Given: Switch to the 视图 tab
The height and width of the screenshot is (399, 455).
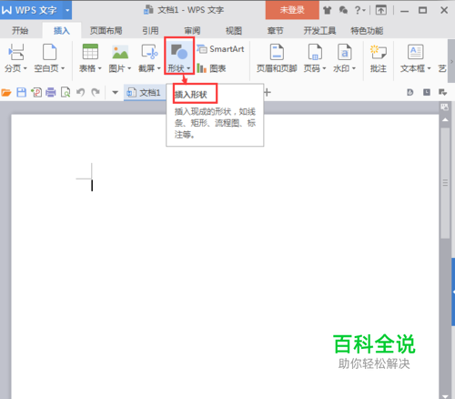Looking at the screenshot, I should pyautogui.click(x=234, y=31).
